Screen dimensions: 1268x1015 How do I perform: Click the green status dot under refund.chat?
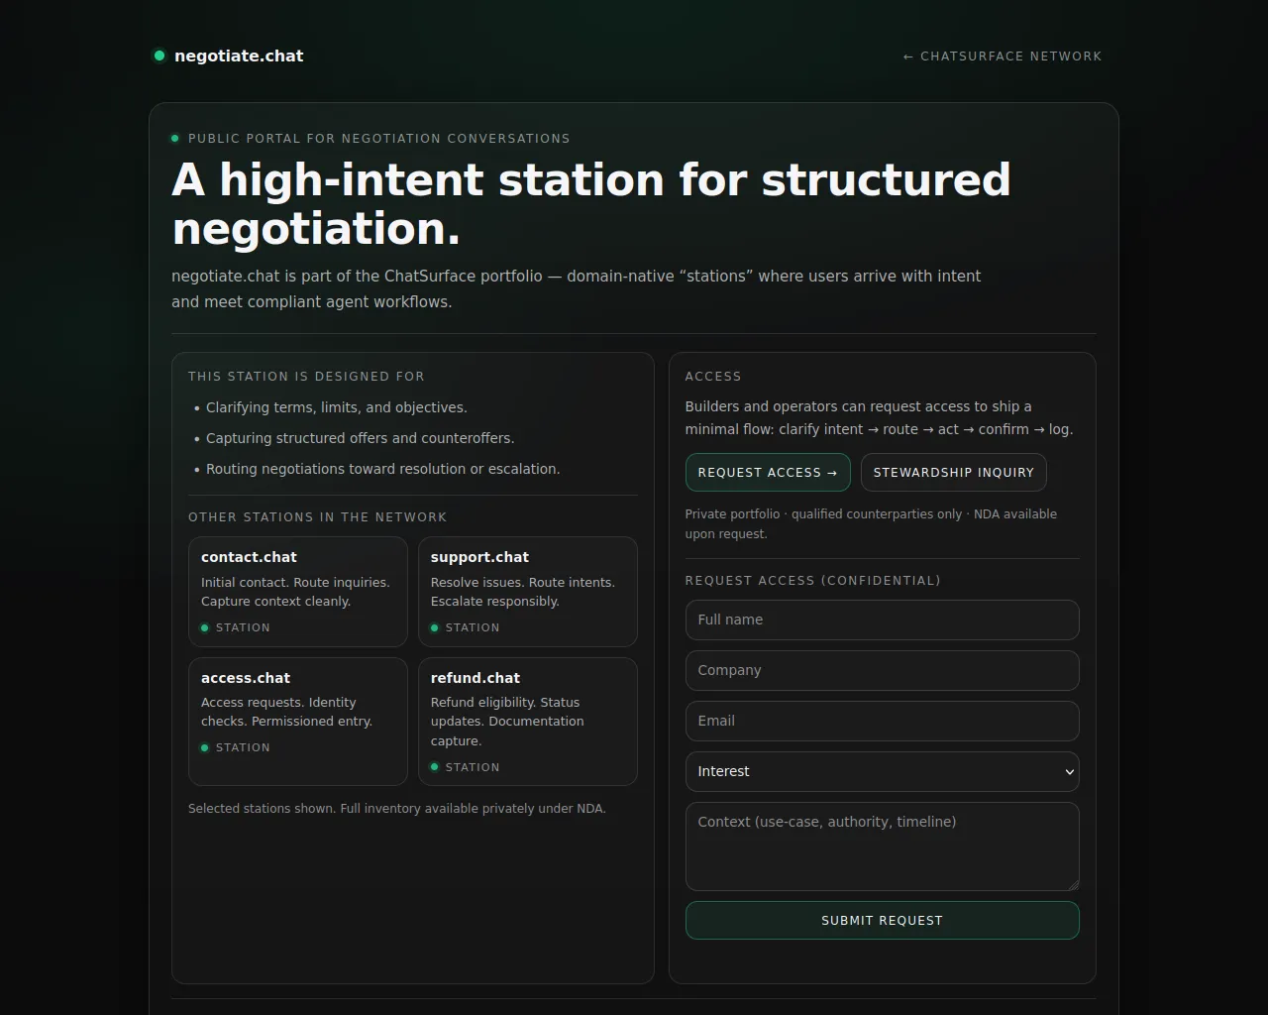(435, 767)
